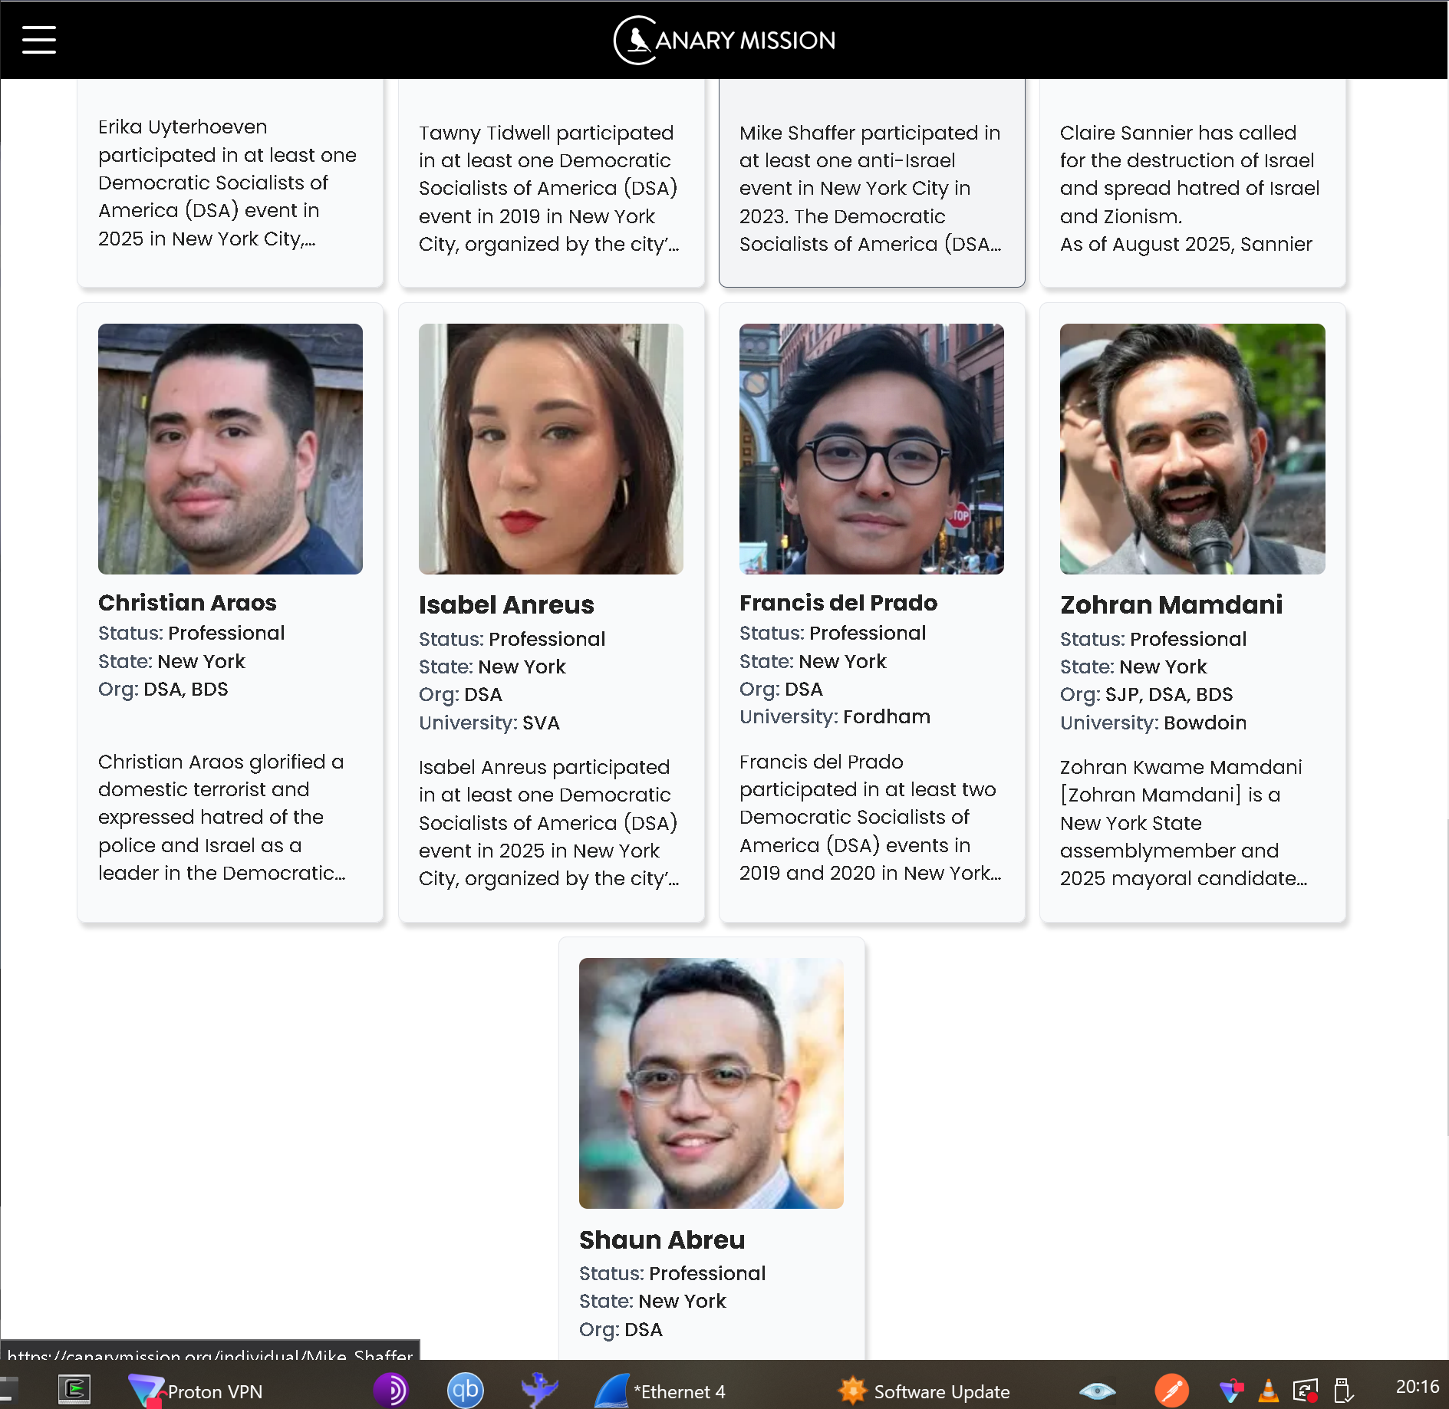Open Francis del Prado's profile photo
The image size is (1449, 1409).
(871, 449)
